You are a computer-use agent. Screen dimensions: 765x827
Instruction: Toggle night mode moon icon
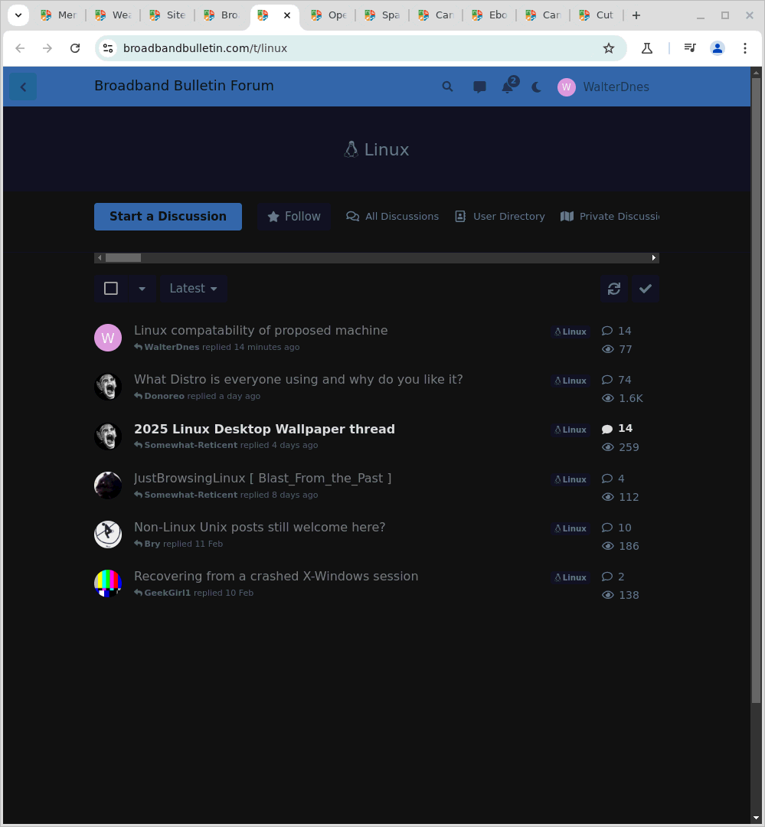click(537, 87)
